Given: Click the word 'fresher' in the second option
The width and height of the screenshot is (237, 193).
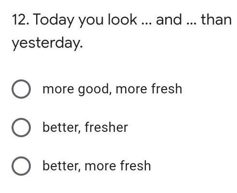Looking at the screenshot, I should (x=106, y=127).
